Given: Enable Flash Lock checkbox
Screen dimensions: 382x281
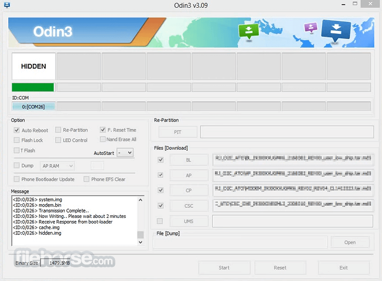Looking at the screenshot, I should [16, 140].
